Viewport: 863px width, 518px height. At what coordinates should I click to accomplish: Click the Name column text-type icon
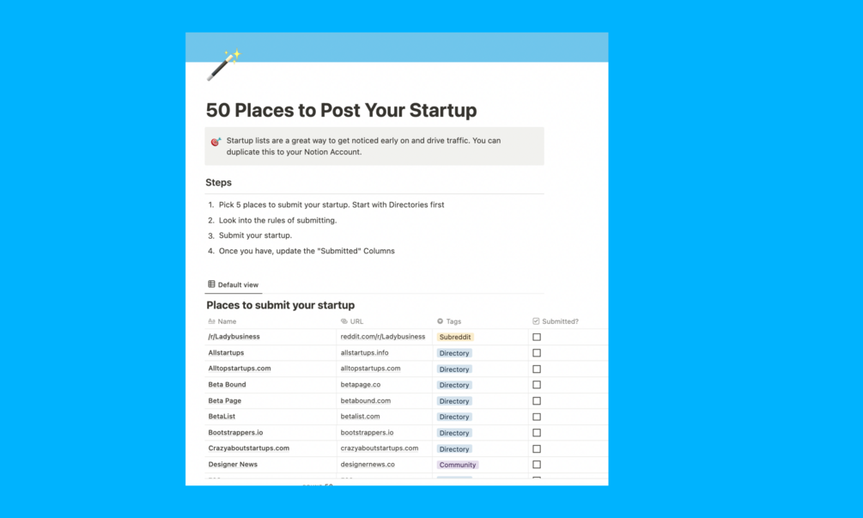click(x=211, y=321)
